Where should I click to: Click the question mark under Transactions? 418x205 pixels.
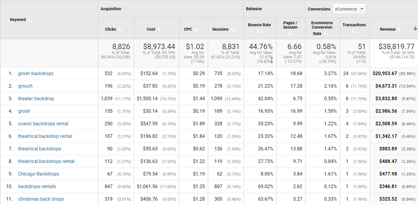click(x=354, y=31)
